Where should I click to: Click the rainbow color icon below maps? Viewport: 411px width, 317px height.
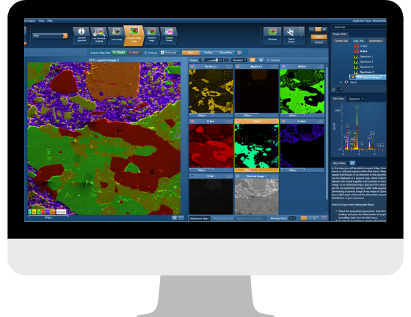[x=324, y=218]
